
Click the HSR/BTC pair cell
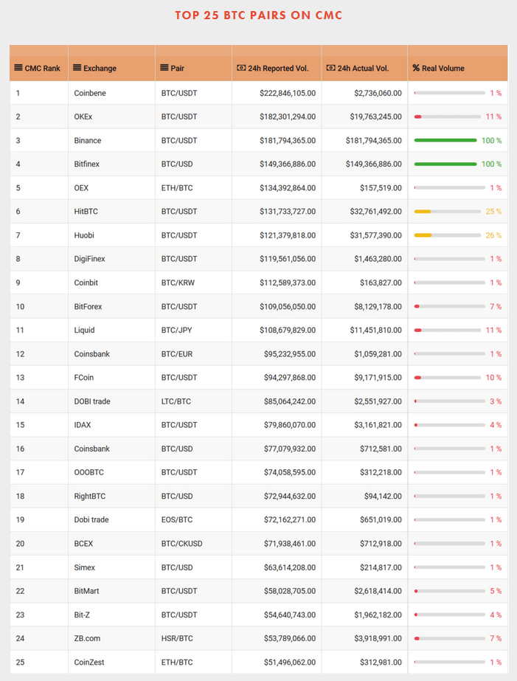pos(193,638)
